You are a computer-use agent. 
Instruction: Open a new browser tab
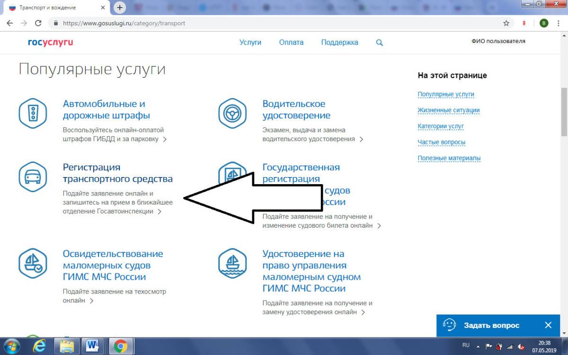pos(120,8)
